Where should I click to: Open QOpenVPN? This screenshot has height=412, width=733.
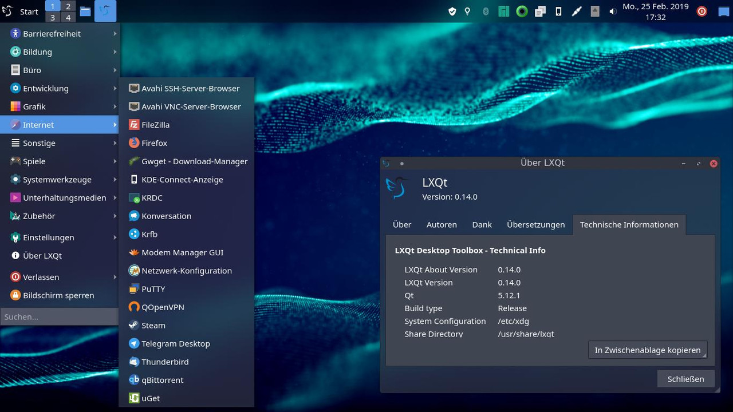coord(186,307)
